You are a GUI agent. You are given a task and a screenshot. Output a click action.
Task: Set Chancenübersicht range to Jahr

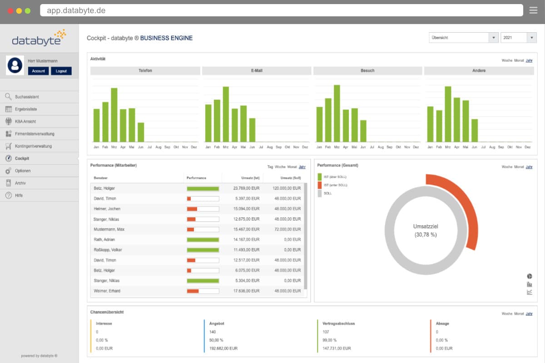(529, 314)
